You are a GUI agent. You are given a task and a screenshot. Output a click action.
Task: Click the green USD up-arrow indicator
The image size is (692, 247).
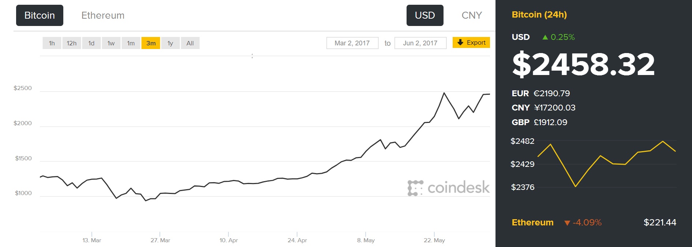[545, 37]
